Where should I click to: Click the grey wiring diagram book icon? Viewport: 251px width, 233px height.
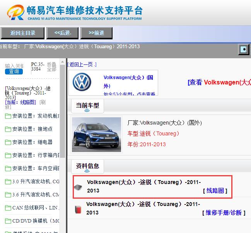pos(78,187)
